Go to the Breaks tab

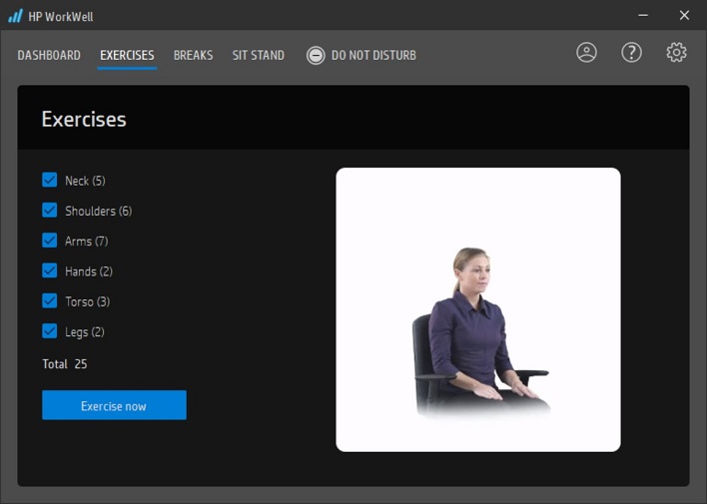(x=193, y=55)
